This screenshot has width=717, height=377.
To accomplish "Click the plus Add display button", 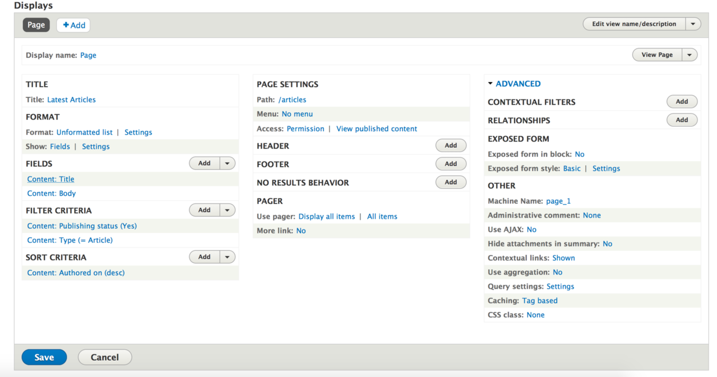I will point(74,25).
